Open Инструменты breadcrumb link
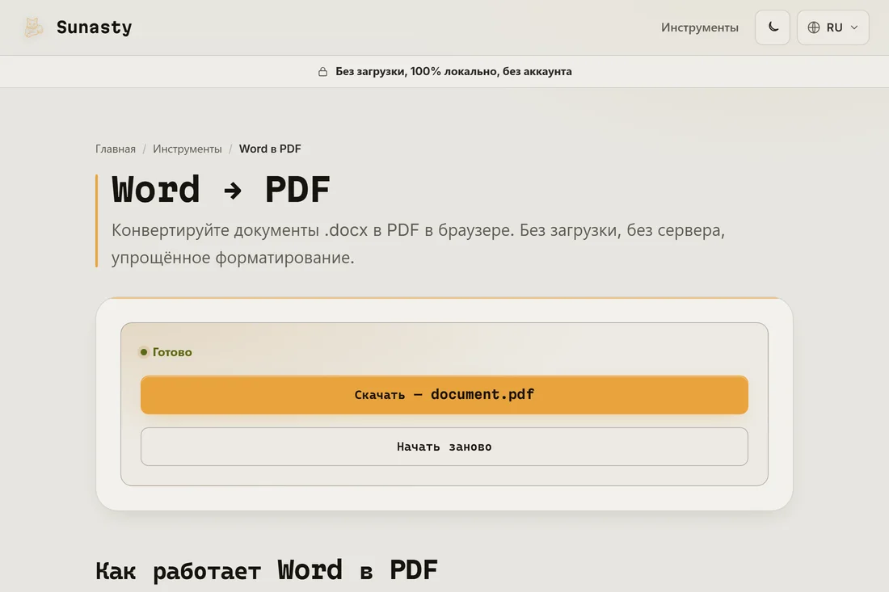889x592 pixels. tap(187, 149)
